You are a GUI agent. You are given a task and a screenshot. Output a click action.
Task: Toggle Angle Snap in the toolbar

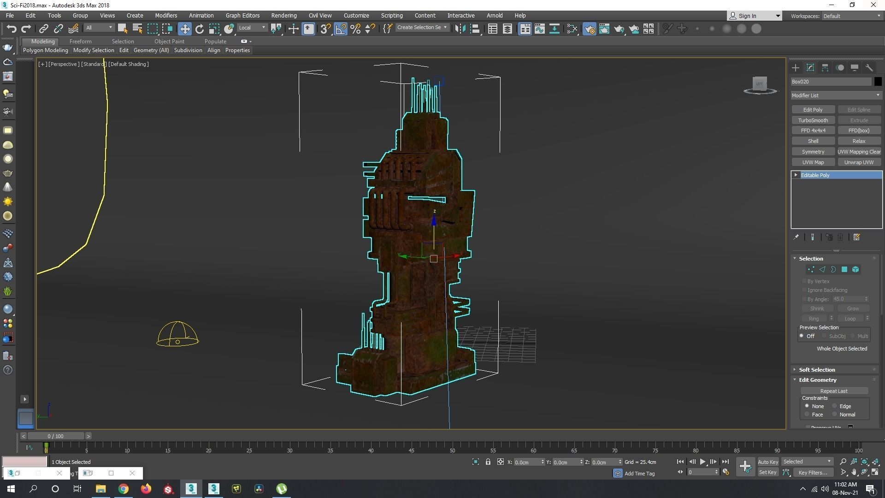click(340, 29)
